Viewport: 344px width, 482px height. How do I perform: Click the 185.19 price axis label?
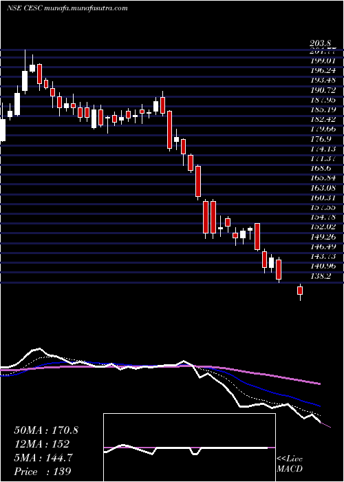[323, 109]
